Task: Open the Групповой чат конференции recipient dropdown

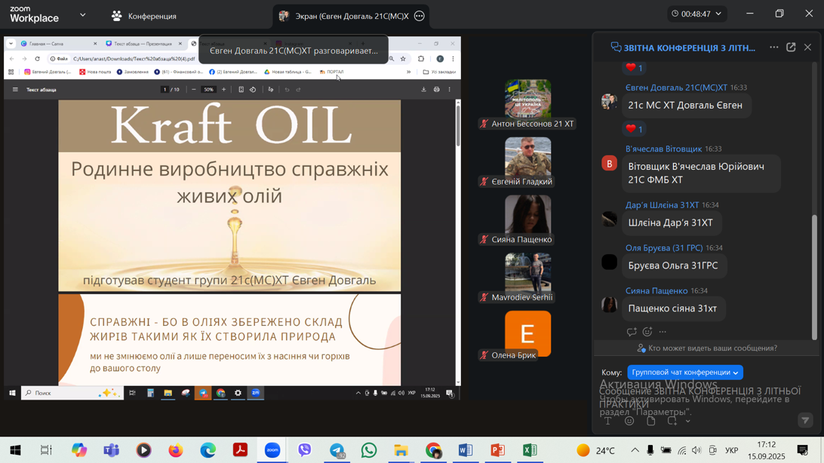Action: click(685, 373)
